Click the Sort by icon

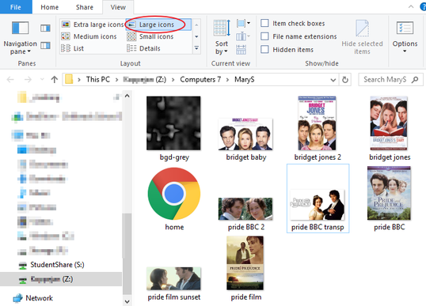pyautogui.click(x=222, y=28)
